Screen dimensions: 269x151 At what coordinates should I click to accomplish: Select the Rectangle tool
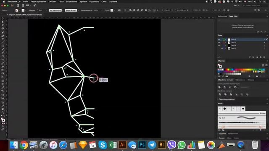pyautogui.click(x=3, y=46)
